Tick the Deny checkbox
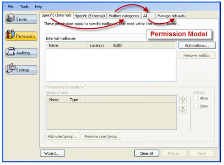The image size is (224, 165). (x=196, y=106)
